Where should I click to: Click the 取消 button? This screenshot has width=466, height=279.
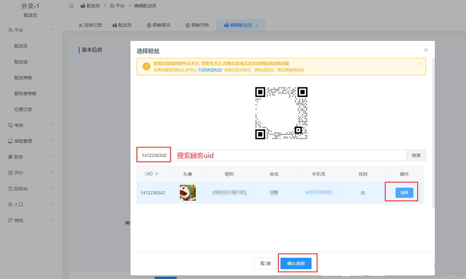[x=266, y=263]
